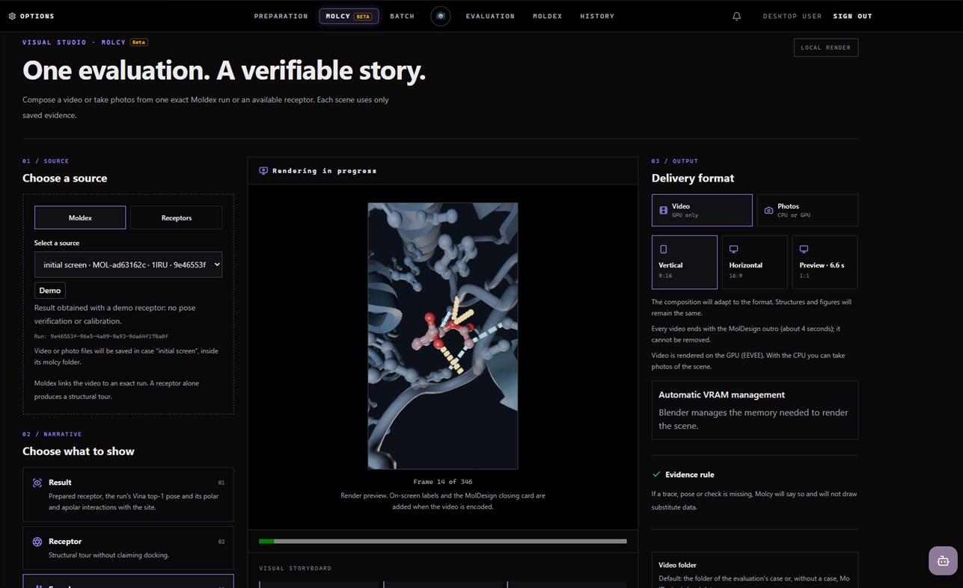
Task: Select Vertical 9:16 layout
Action: pos(685,262)
